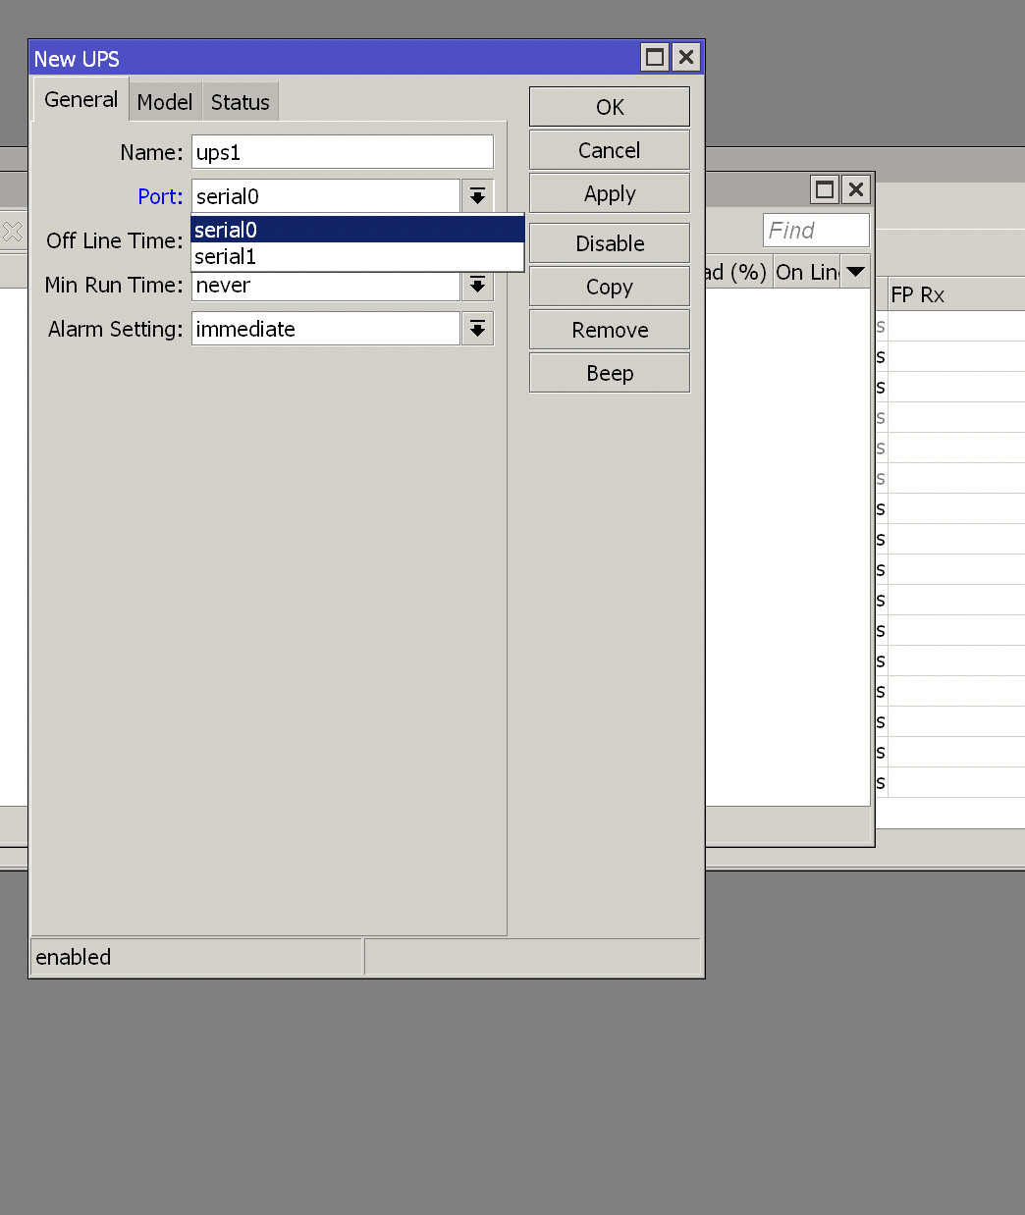Switch to the Model tab
This screenshot has height=1215, width=1025.
pos(164,101)
